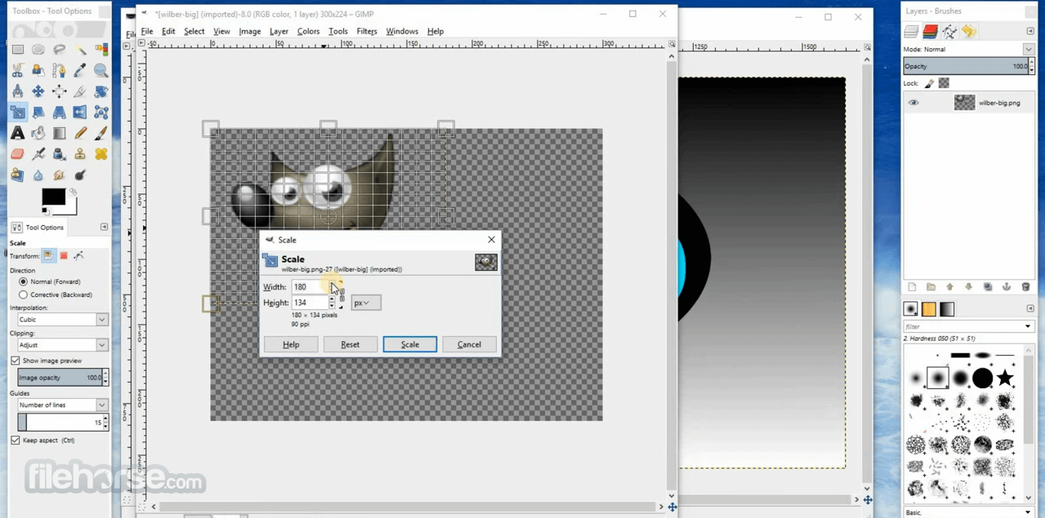Open the Interpolation Cubic dropdown
1045x518 pixels.
coord(63,320)
